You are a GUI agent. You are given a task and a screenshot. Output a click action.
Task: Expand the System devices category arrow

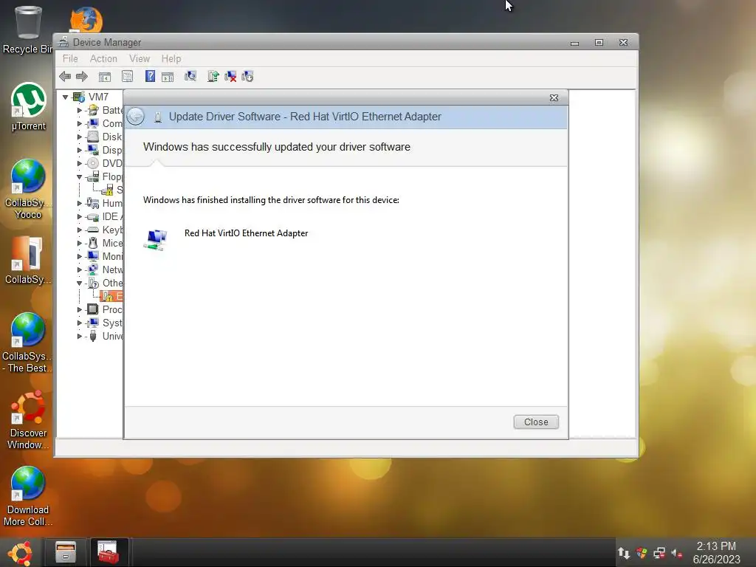click(80, 323)
